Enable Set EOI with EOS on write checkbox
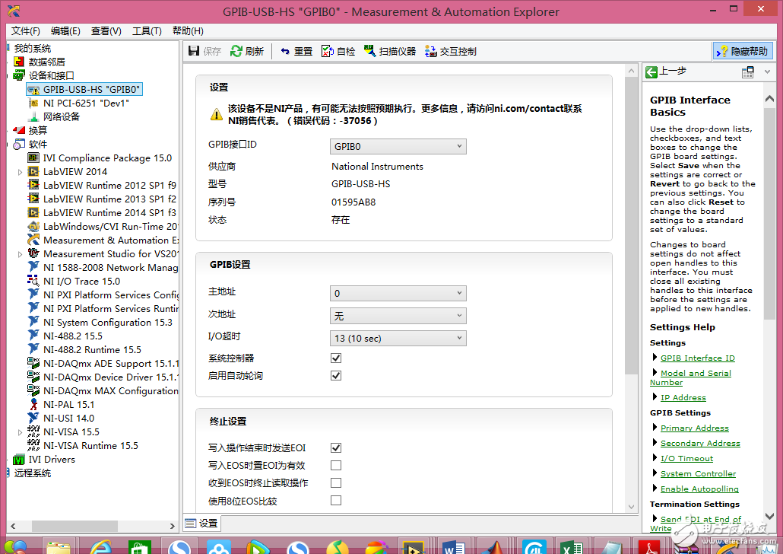This screenshot has width=783, height=554. click(336, 466)
